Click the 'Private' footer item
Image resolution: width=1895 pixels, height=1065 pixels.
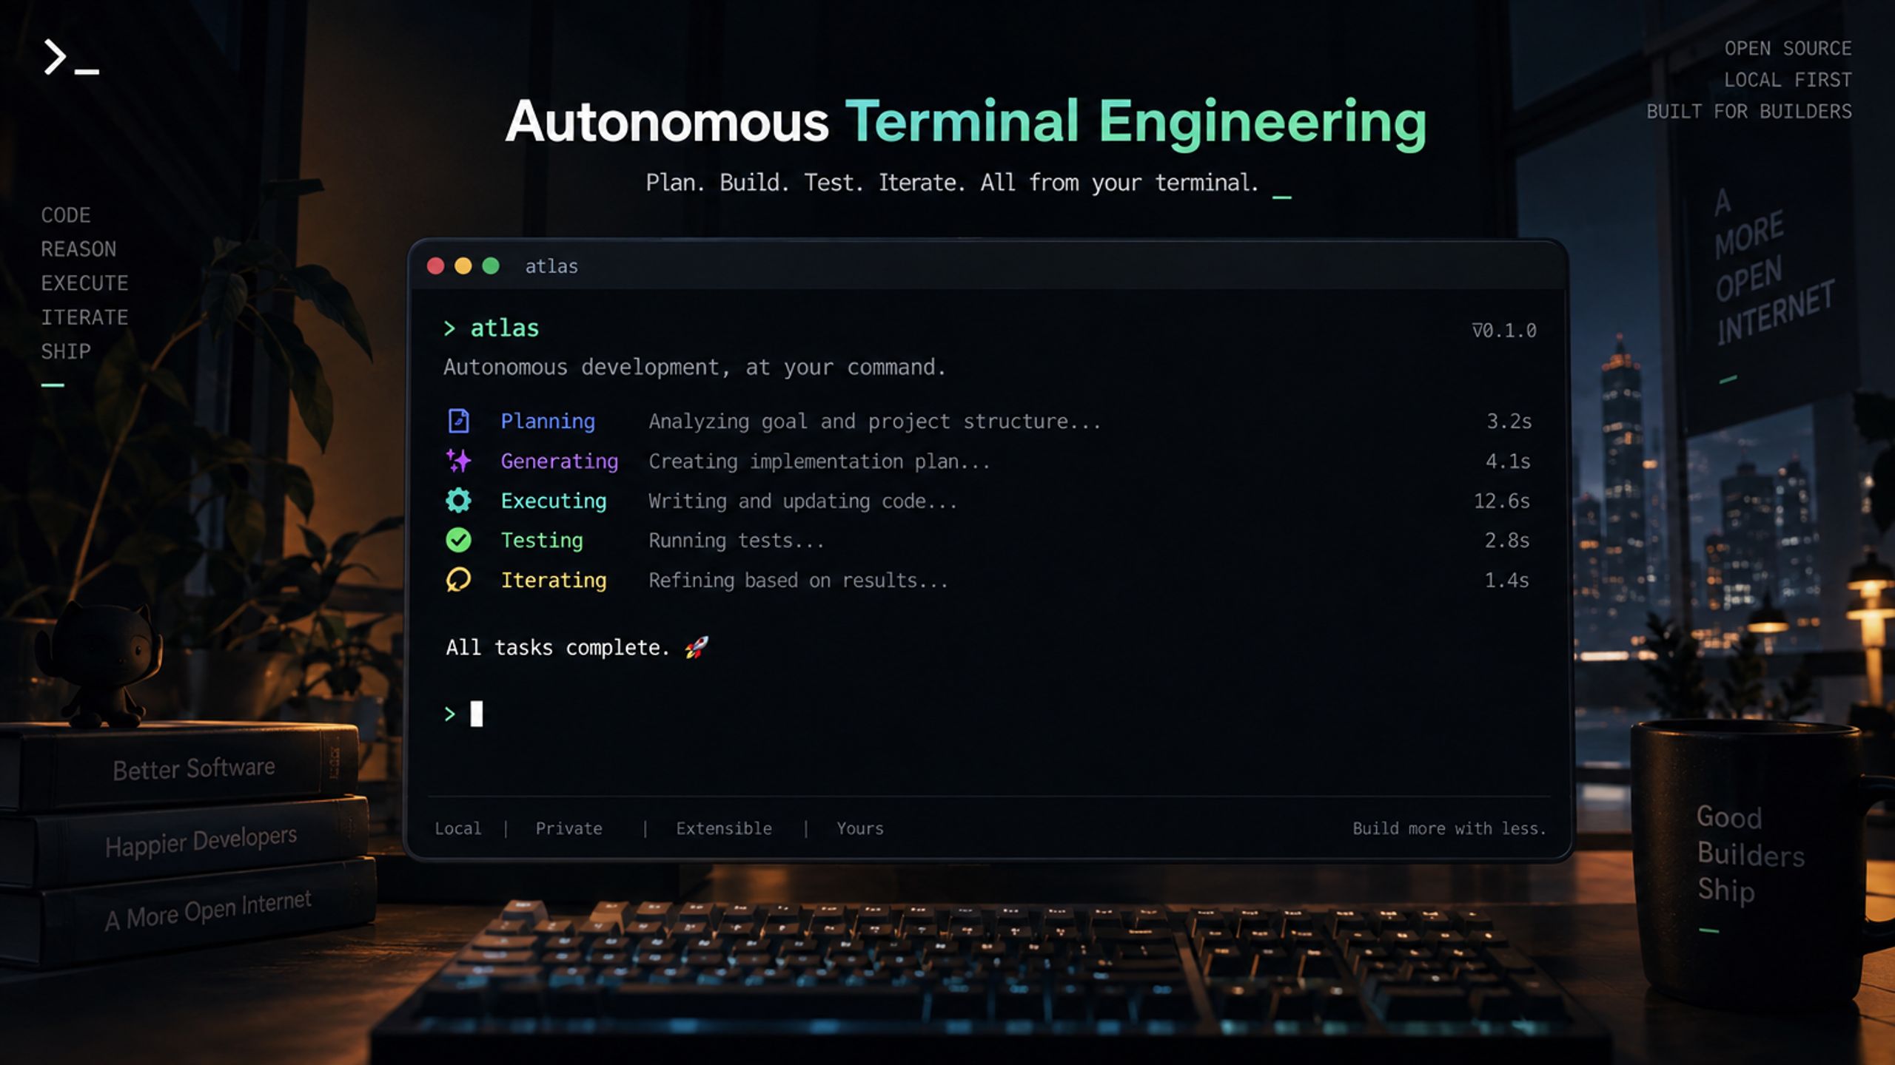coord(569,828)
